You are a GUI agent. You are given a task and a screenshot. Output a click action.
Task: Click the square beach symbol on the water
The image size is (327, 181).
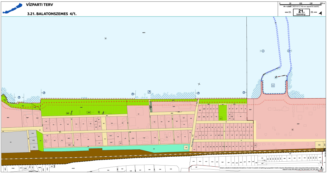pyautogui.click(x=149, y=92)
